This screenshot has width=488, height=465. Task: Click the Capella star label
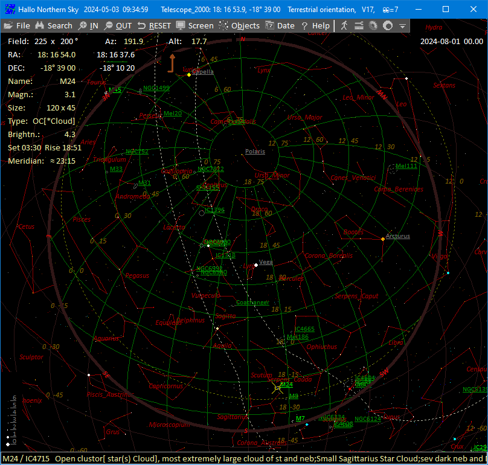tap(203, 72)
